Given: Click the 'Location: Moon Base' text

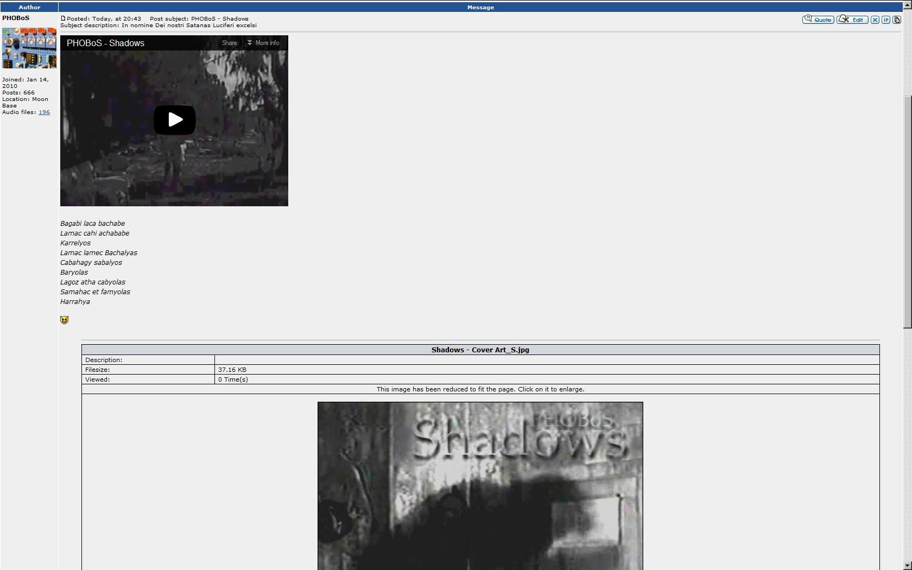Looking at the screenshot, I should point(25,103).
